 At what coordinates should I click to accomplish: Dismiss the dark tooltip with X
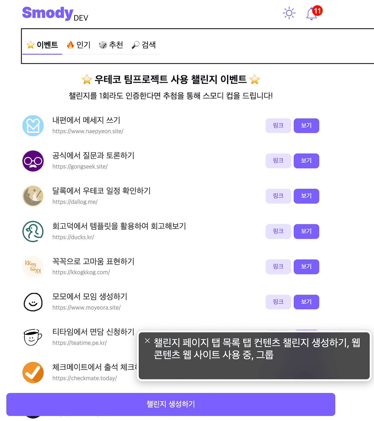[148, 341]
